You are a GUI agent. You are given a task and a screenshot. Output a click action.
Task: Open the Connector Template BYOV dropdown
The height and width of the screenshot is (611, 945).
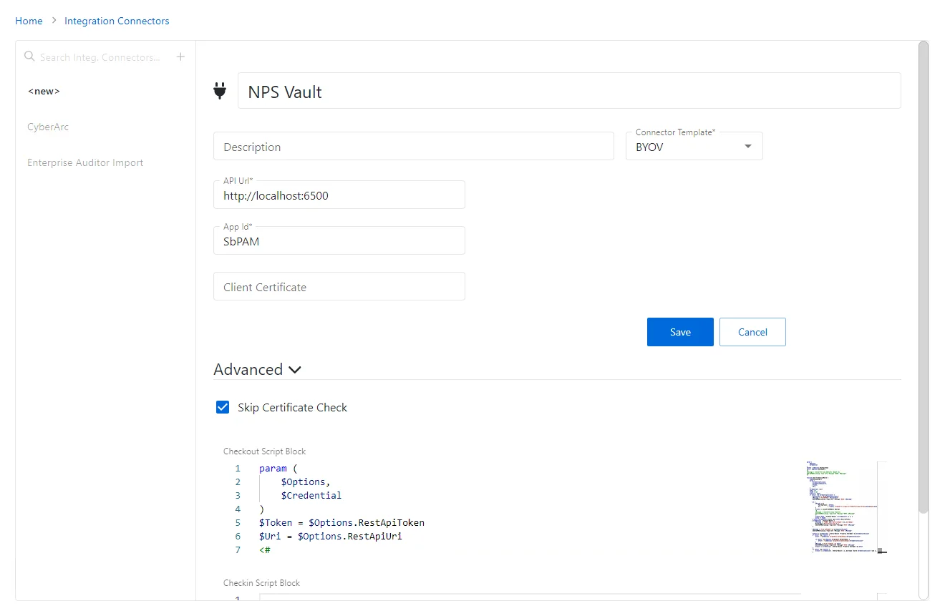pos(694,146)
